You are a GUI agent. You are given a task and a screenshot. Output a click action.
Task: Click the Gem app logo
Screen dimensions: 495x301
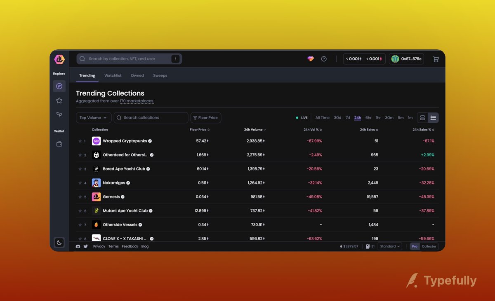(x=59, y=59)
